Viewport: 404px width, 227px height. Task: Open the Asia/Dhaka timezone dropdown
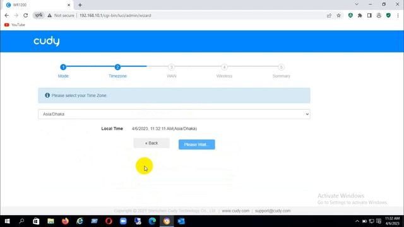pyautogui.click(x=174, y=114)
